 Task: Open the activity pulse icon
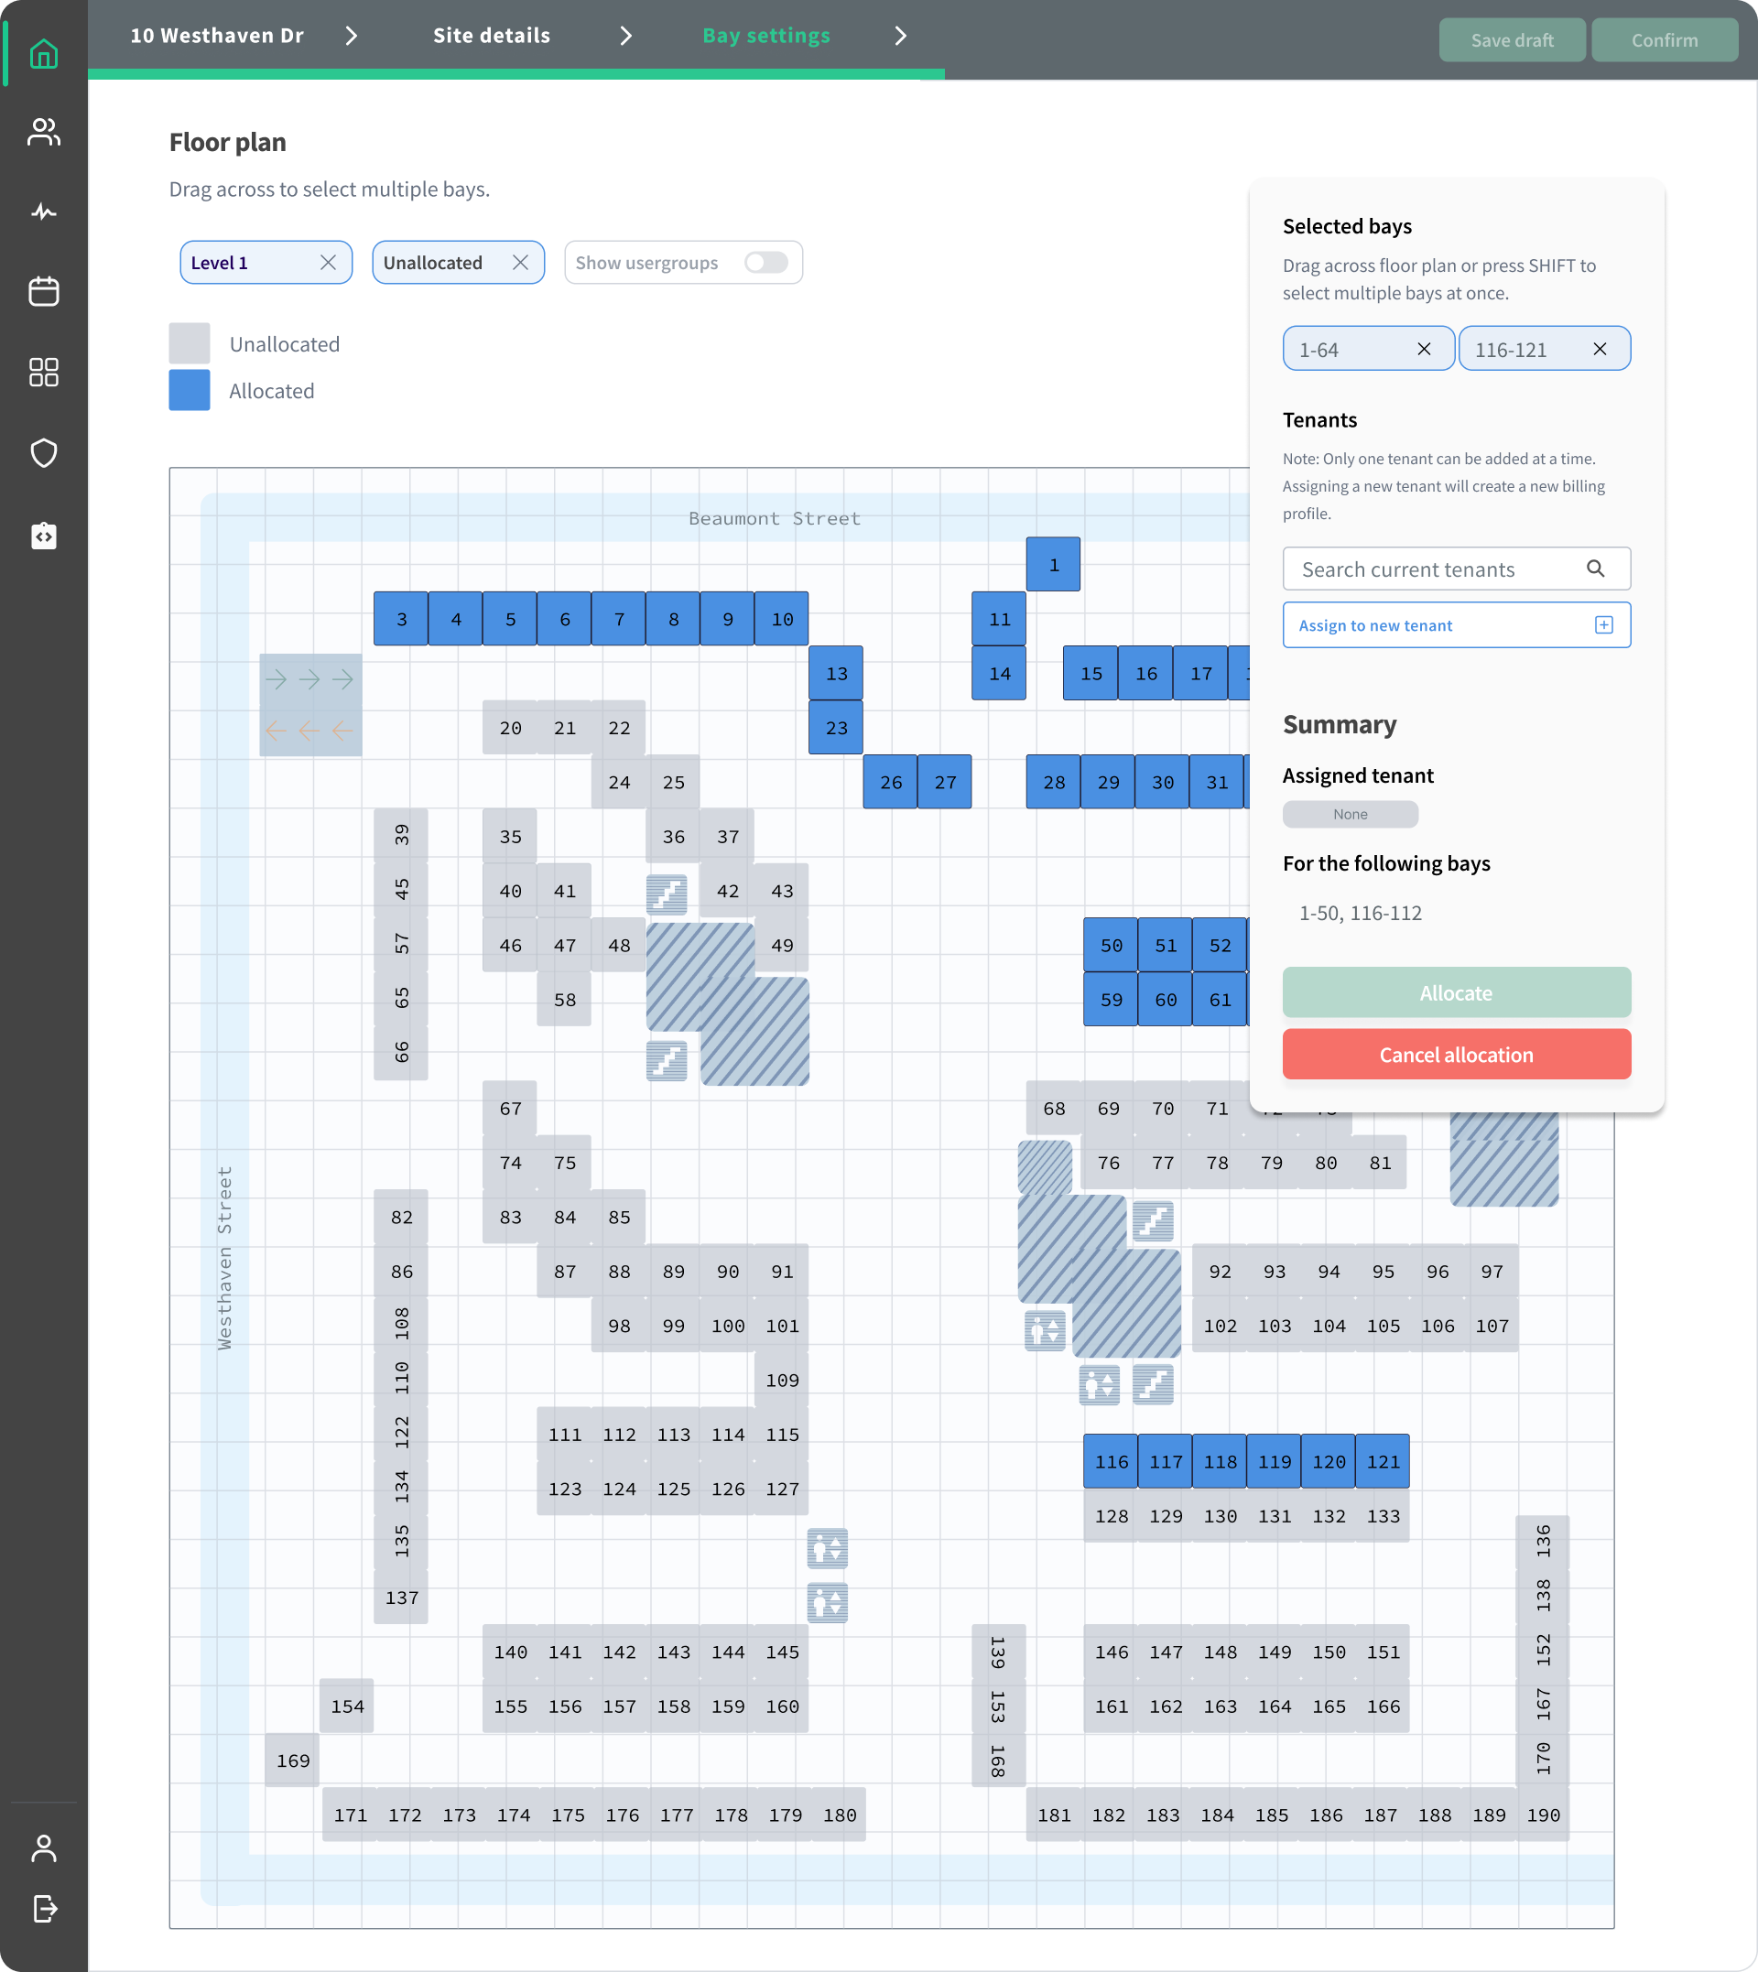pyautogui.click(x=43, y=211)
